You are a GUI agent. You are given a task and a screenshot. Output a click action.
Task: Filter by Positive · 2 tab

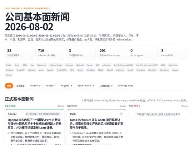point(35,86)
